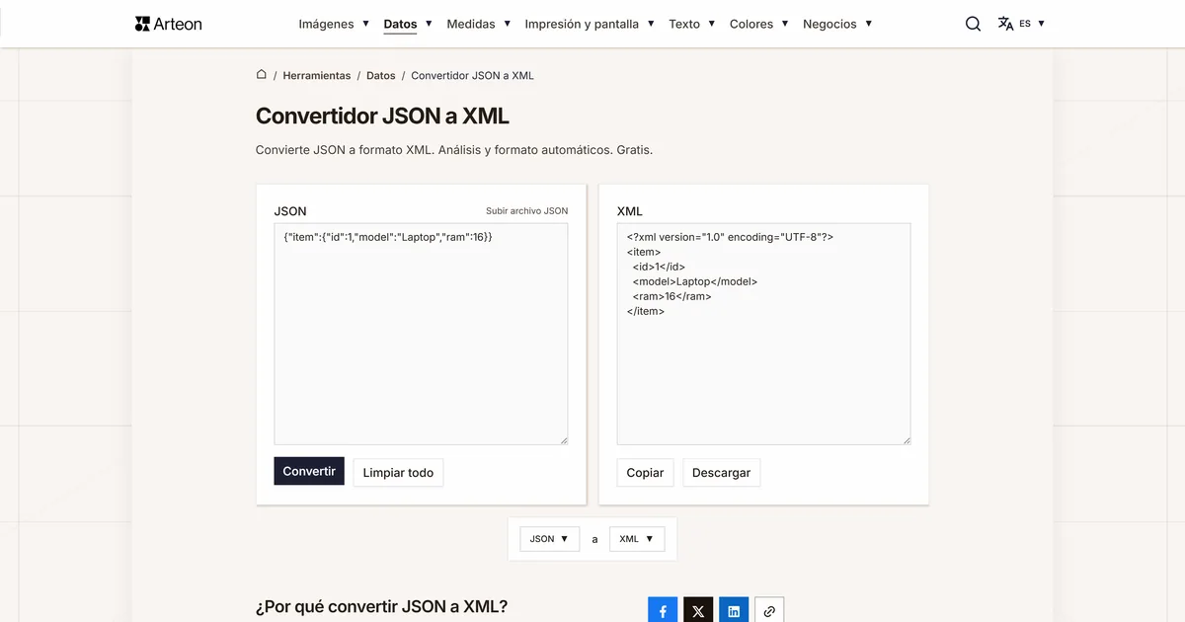The width and height of the screenshot is (1185, 622).
Task: Share the page on Facebook
Action: coord(663,611)
